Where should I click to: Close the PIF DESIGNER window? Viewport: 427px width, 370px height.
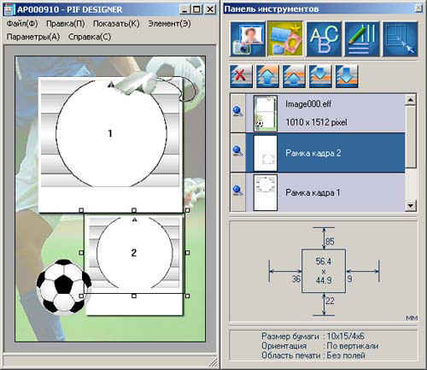[x=210, y=9]
